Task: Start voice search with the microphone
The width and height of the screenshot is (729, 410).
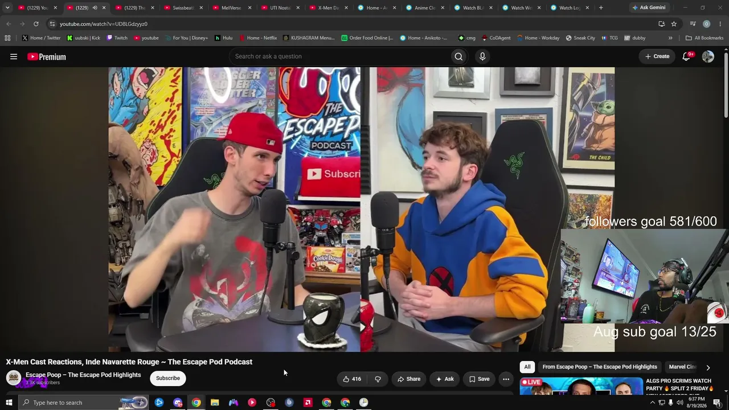Action: click(x=482, y=56)
